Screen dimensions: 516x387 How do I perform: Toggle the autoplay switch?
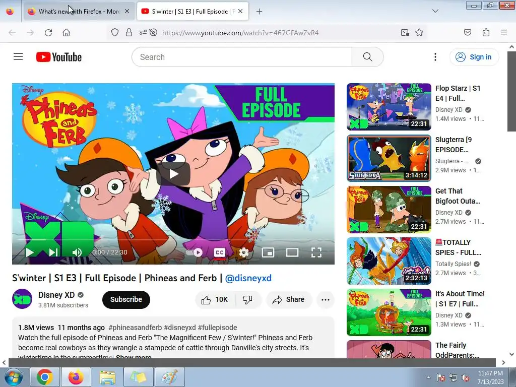click(x=195, y=252)
